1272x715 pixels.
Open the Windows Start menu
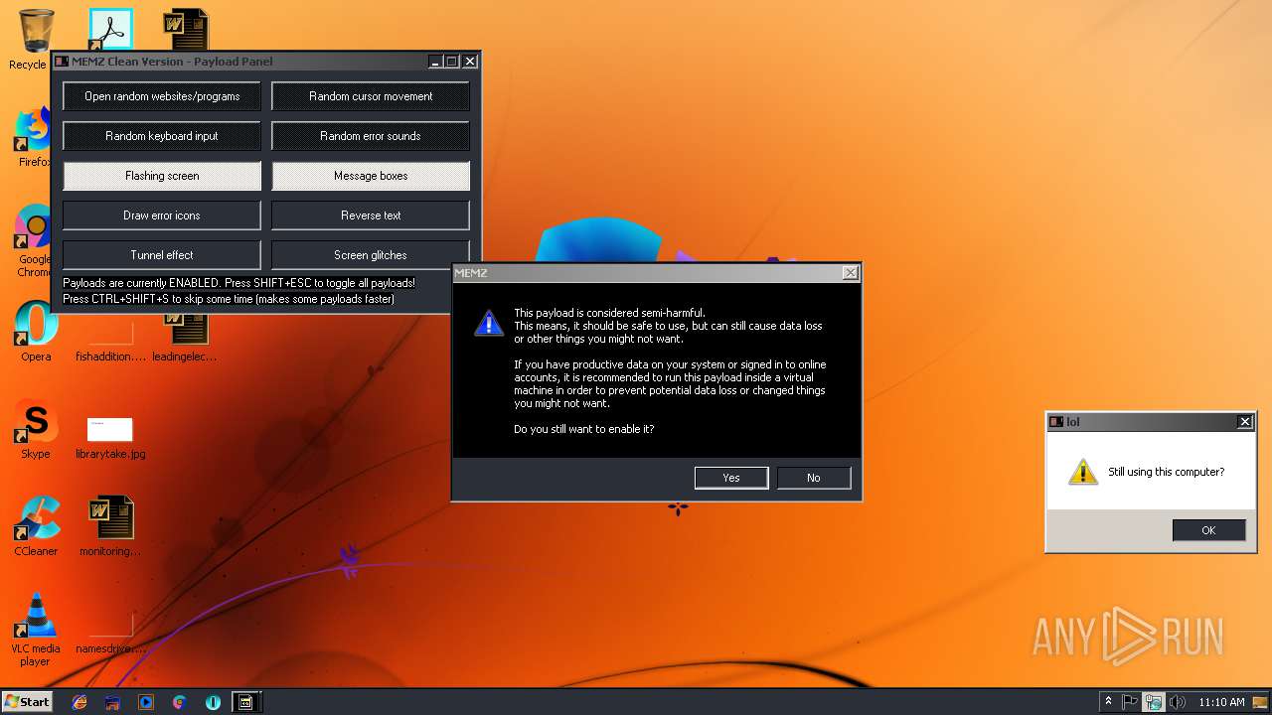click(28, 701)
